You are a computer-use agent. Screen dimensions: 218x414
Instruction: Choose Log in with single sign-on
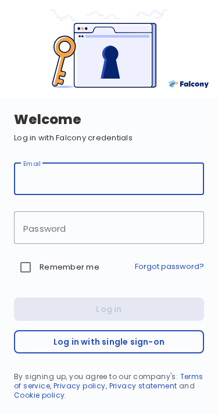coord(109,342)
